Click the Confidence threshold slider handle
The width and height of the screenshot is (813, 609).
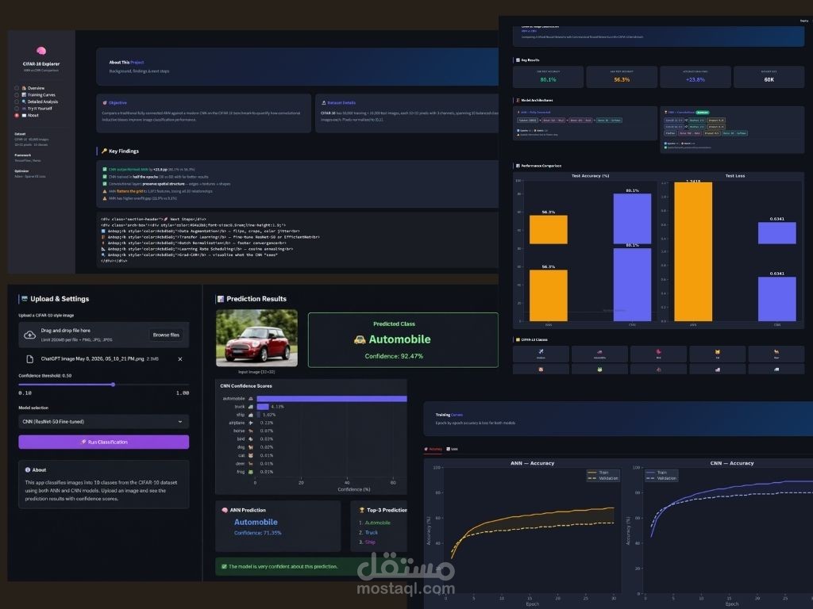113,385
